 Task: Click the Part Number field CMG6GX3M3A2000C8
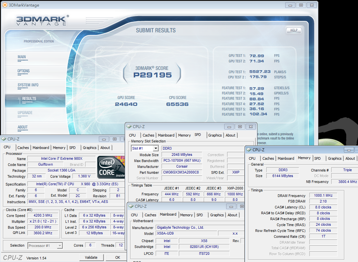[x=182, y=172]
